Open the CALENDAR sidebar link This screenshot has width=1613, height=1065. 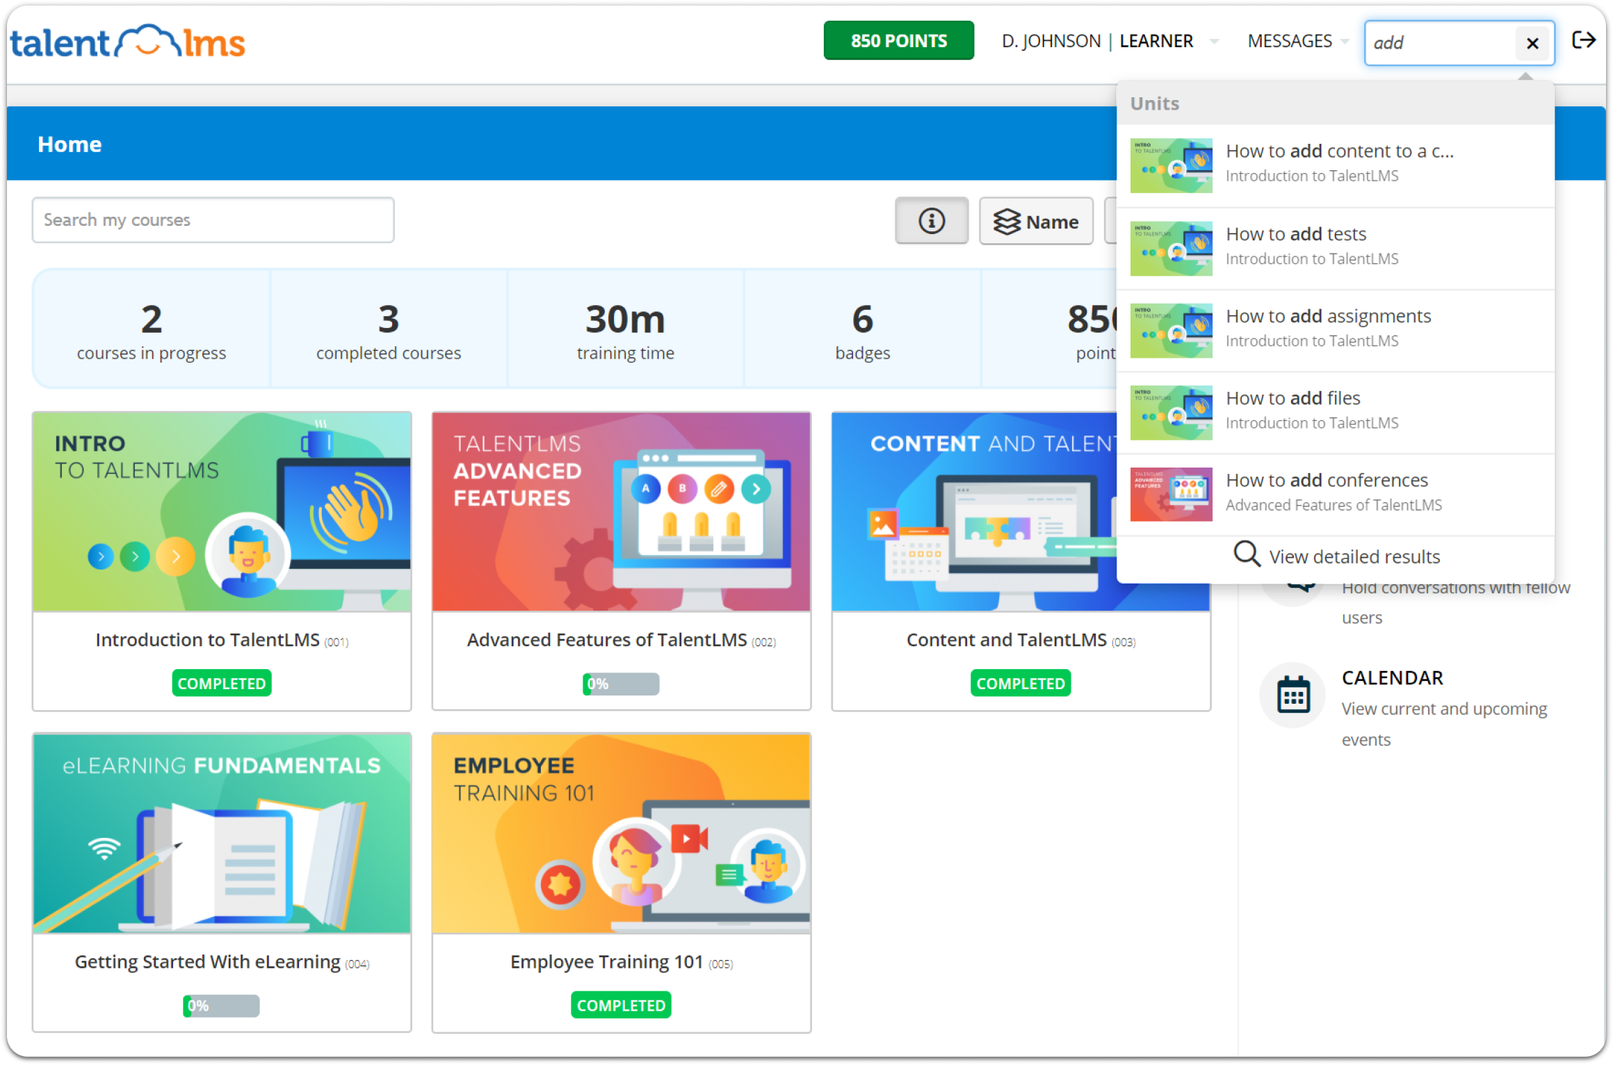pos(1392,677)
